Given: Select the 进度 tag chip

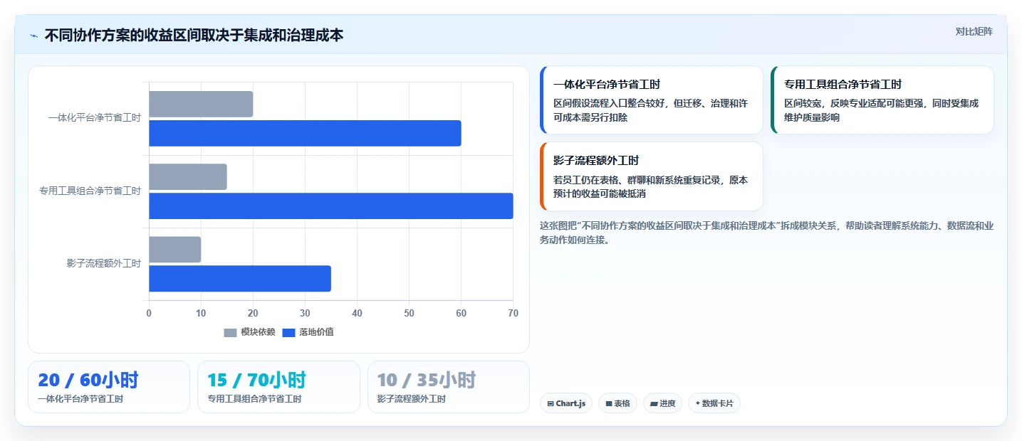Looking at the screenshot, I should coord(662,403).
